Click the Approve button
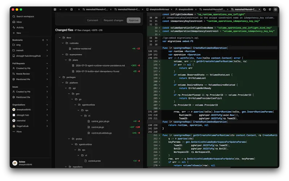Viewport: 289px width, 181px height. pos(134,20)
